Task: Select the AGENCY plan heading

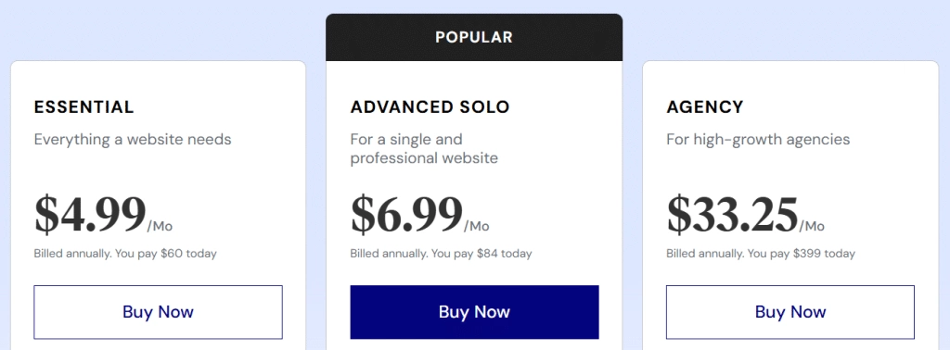Action: [x=705, y=107]
